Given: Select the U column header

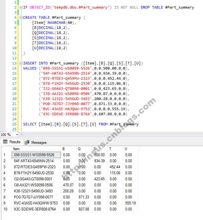Looking at the screenshot, I should click(x=131, y=149).
